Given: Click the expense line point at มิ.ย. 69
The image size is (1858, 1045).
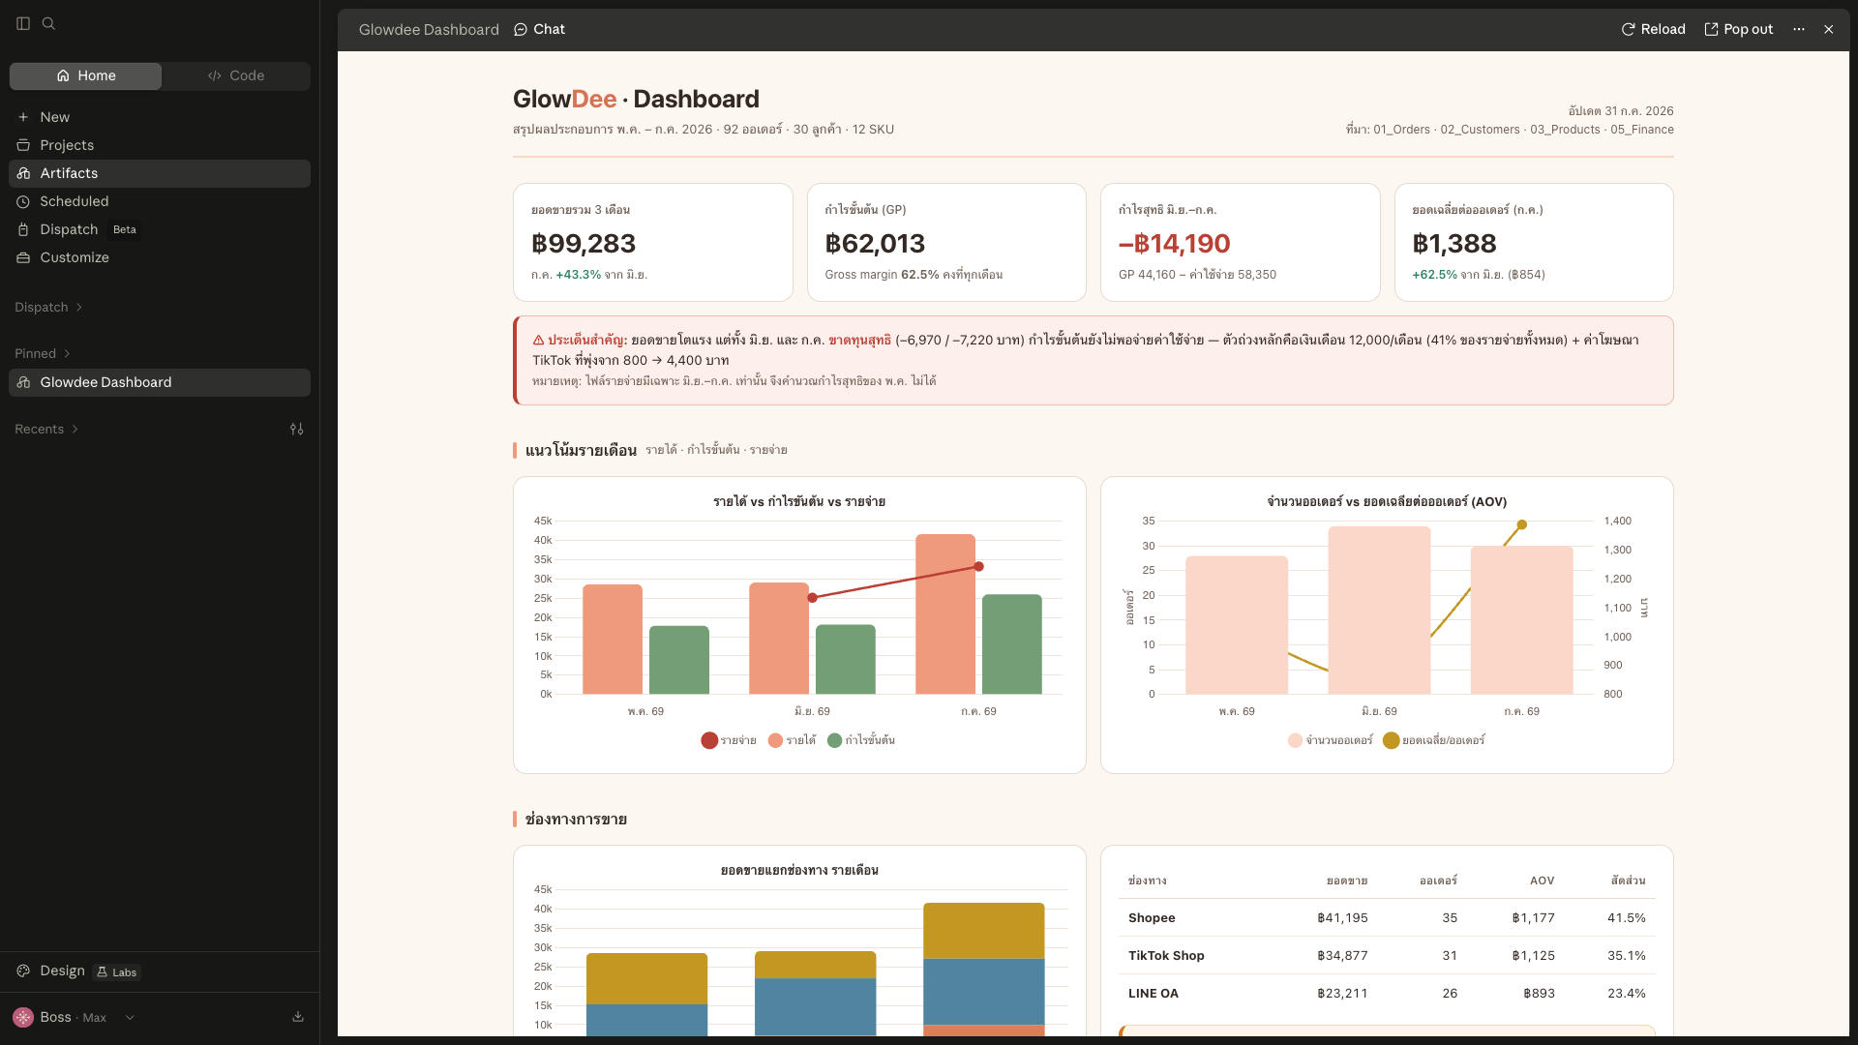Looking at the screenshot, I should pyautogui.click(x=812, y=598).
